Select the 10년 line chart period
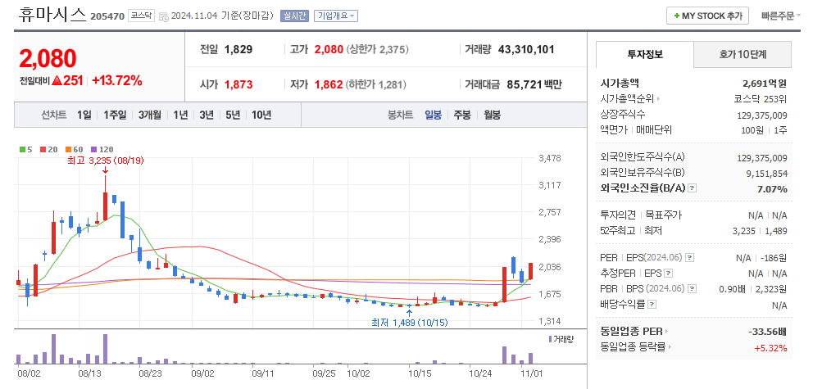This screenshot has height=389, width=813. [261, 115]
